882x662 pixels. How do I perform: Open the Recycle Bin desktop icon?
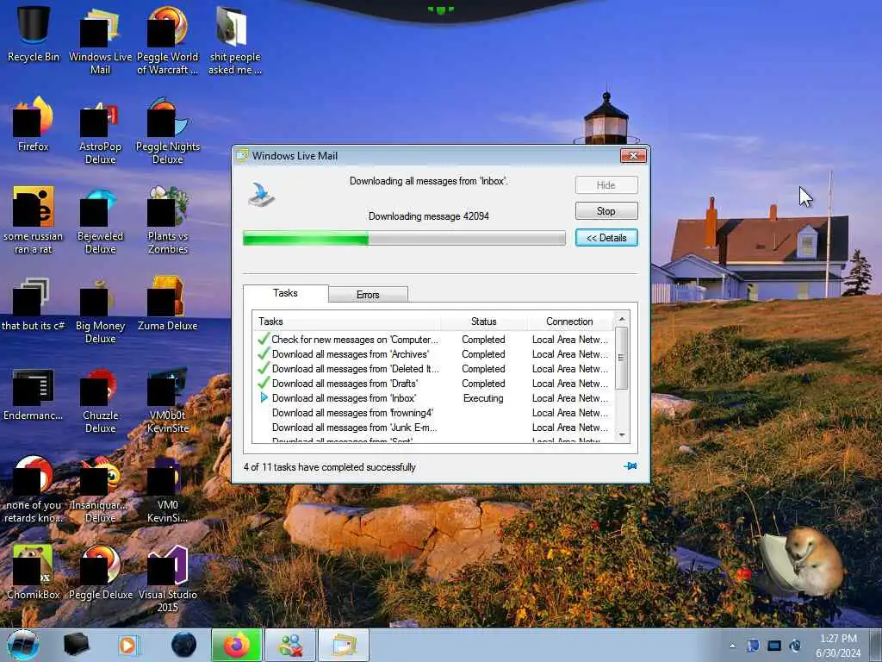tap(34, 34)
